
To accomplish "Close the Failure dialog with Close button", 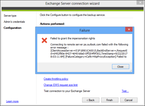I will point(121,67).
